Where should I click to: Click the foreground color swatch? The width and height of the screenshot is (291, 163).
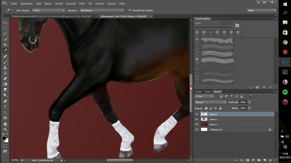tap(4, 138)
